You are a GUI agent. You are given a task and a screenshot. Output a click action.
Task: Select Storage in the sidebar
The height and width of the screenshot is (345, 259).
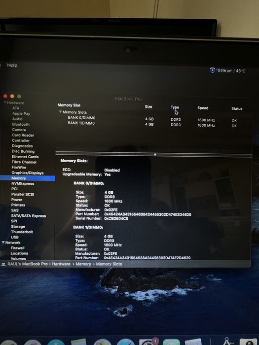point(18,226)
